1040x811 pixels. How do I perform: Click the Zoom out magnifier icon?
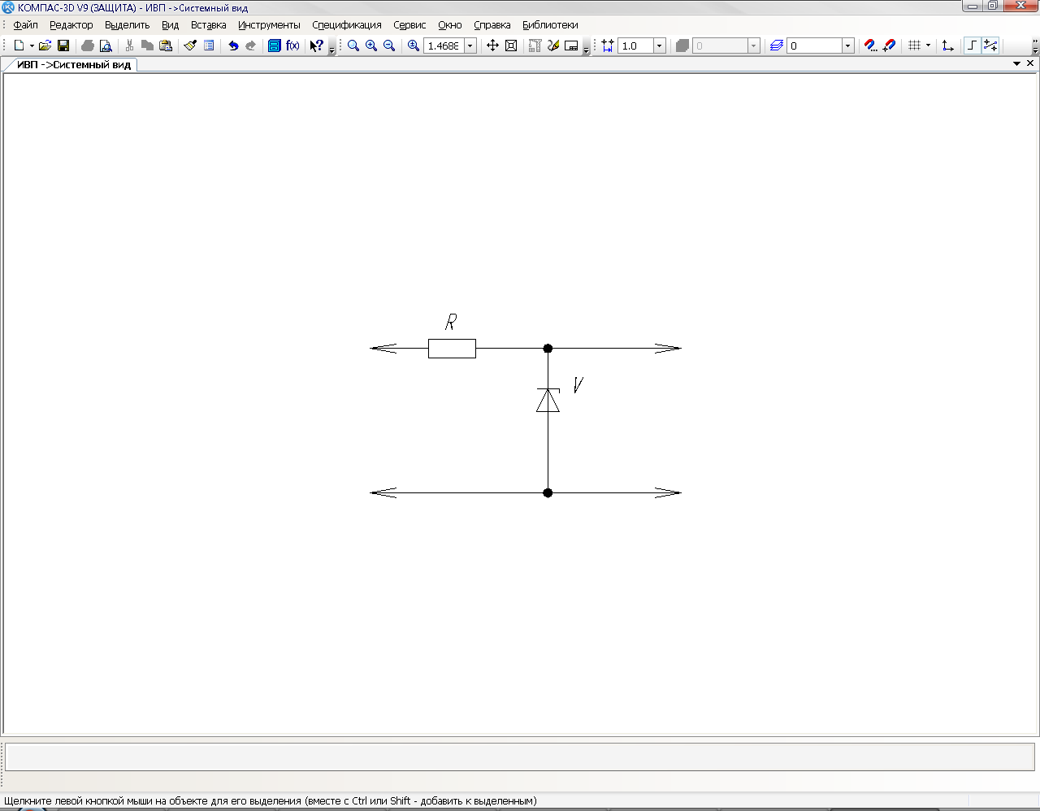point(389,46)
